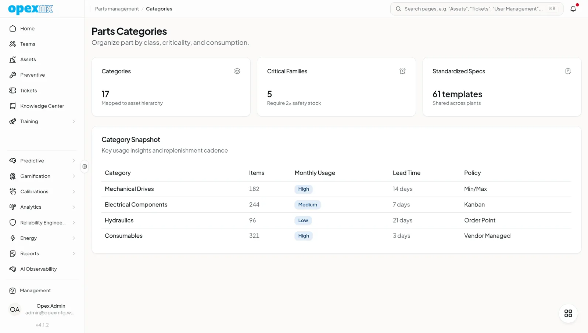Screen dimensions: 588x333
Task: Click inside the search pages field
Action: click(477, 9)
